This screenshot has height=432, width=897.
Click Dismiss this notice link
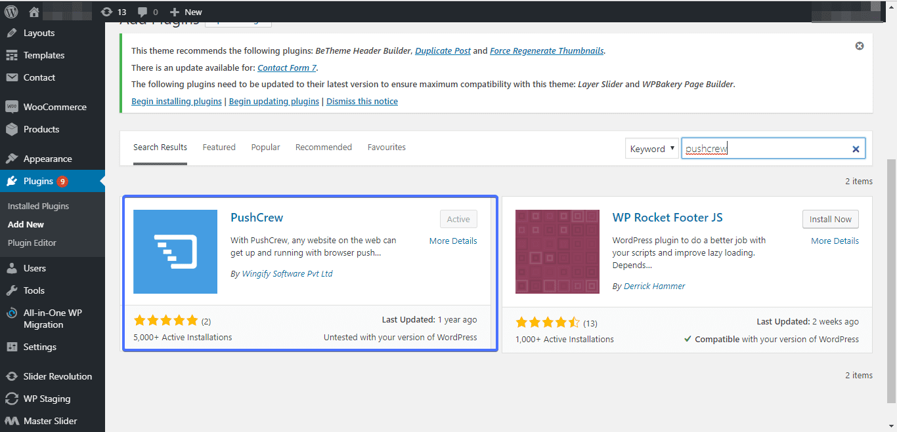(362, 101)
